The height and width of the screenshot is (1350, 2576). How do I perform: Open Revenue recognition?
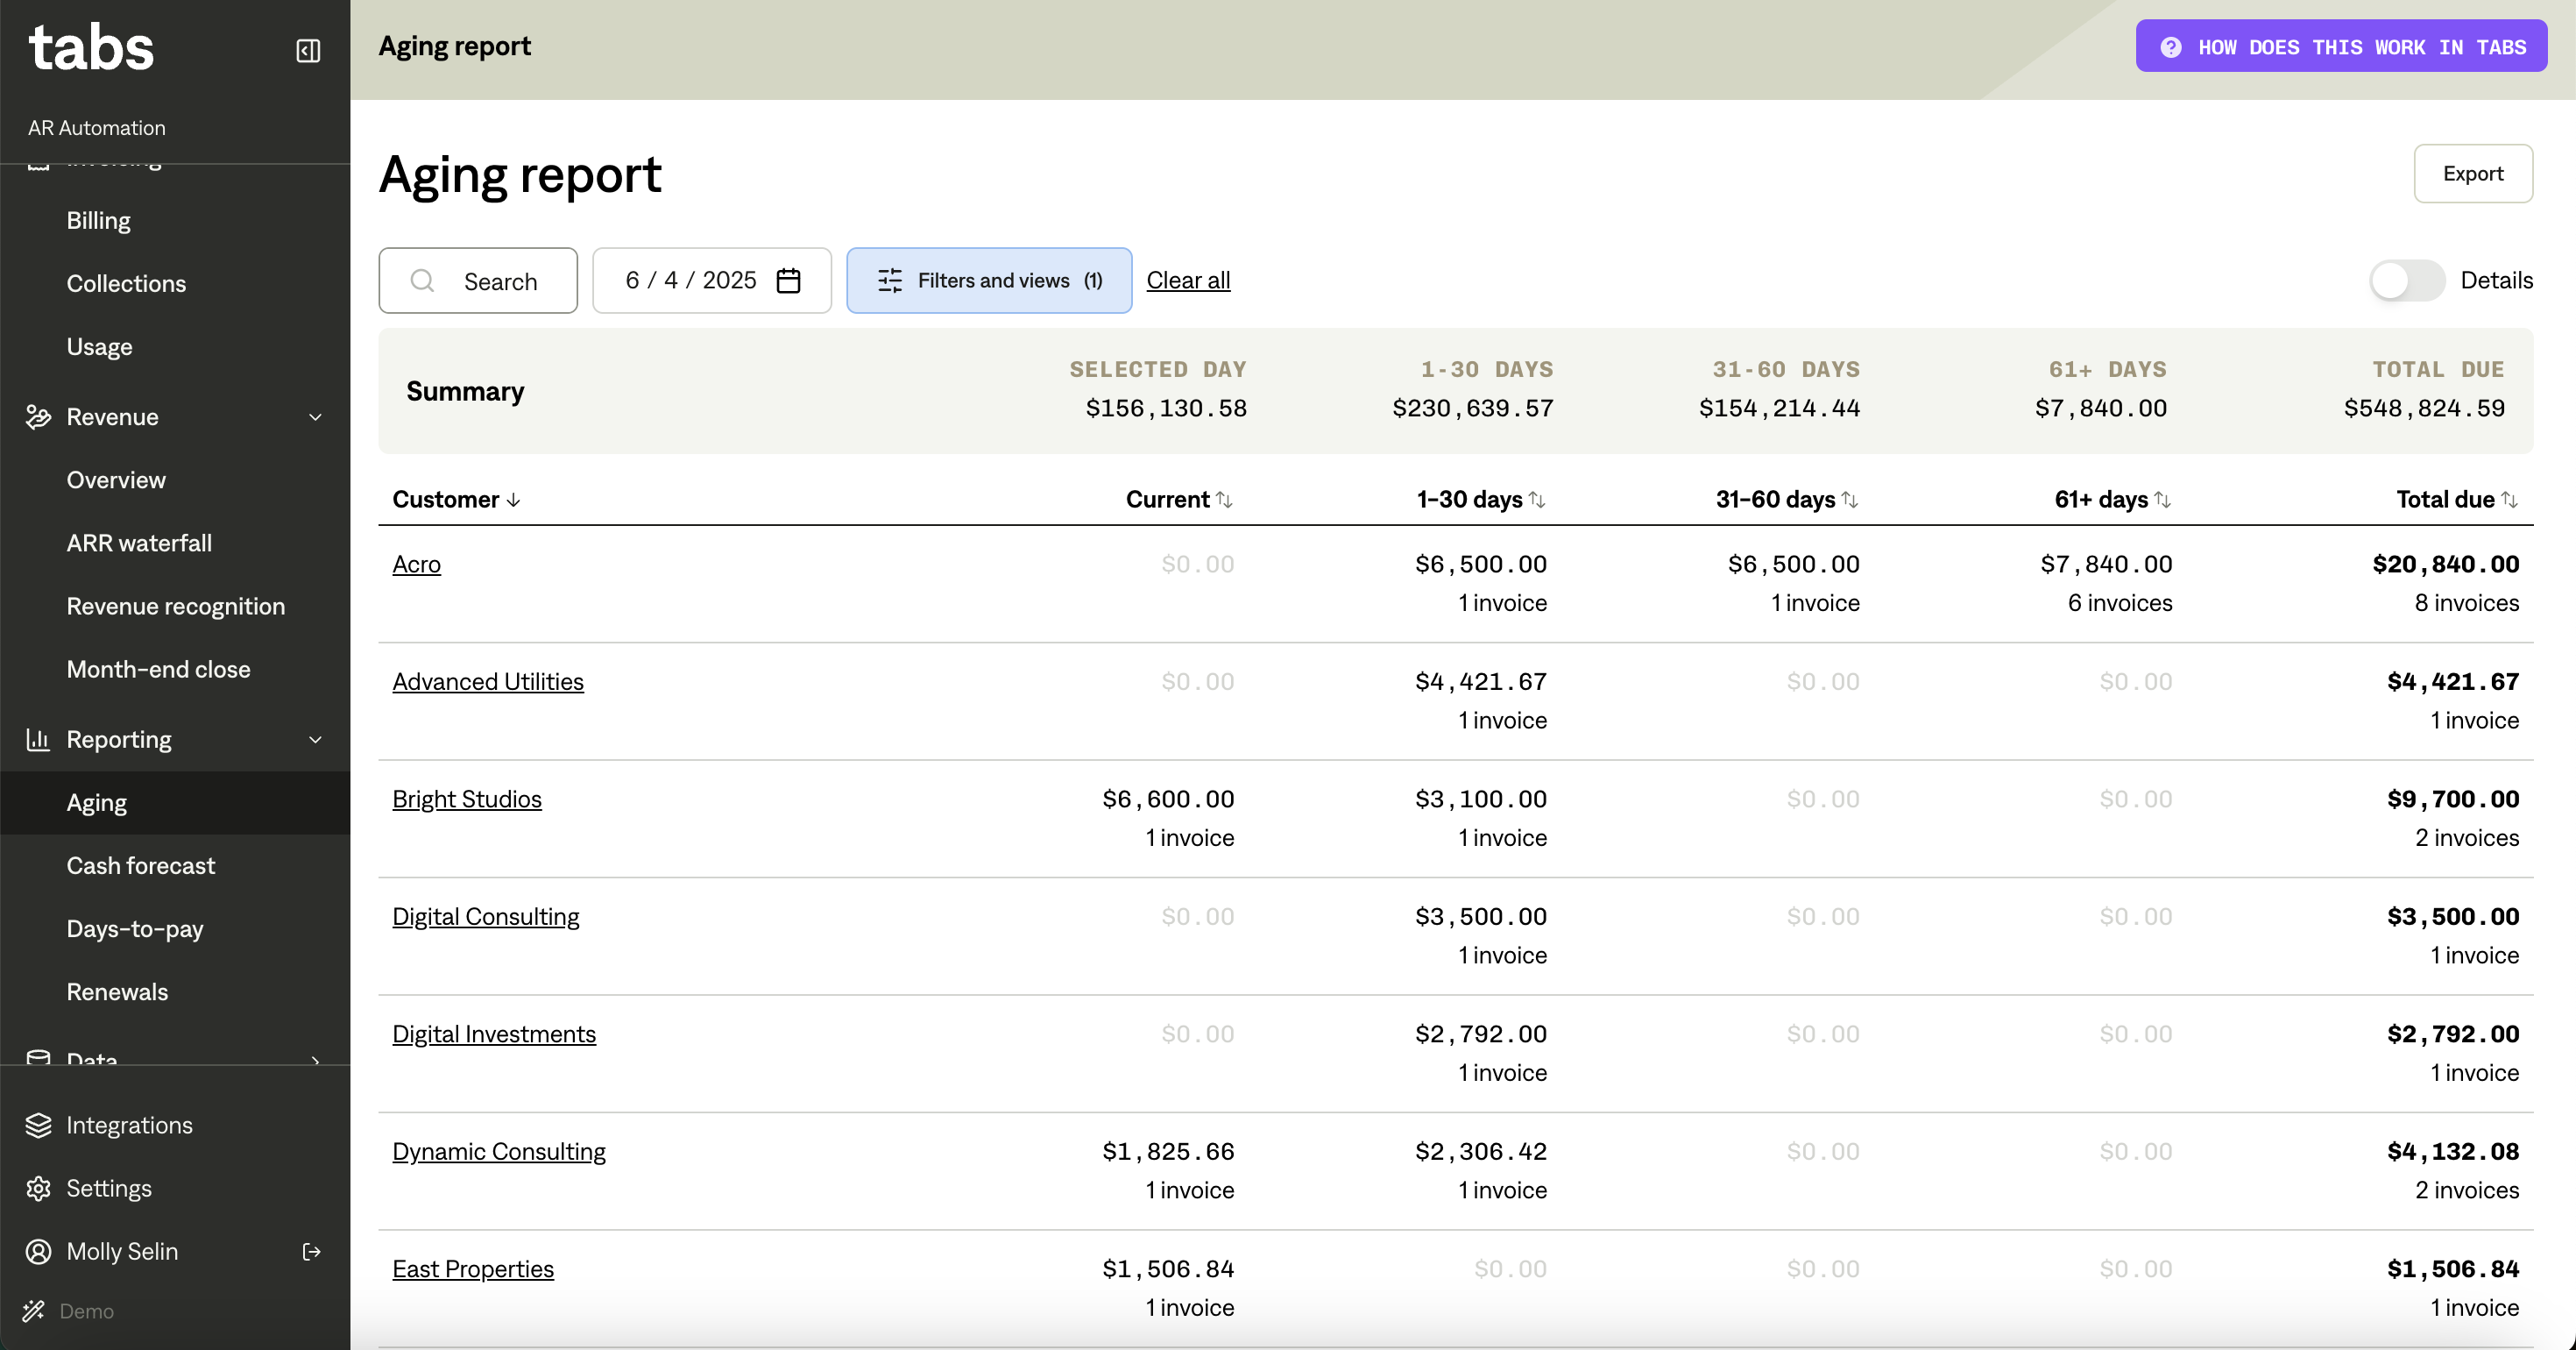(176, 606)
